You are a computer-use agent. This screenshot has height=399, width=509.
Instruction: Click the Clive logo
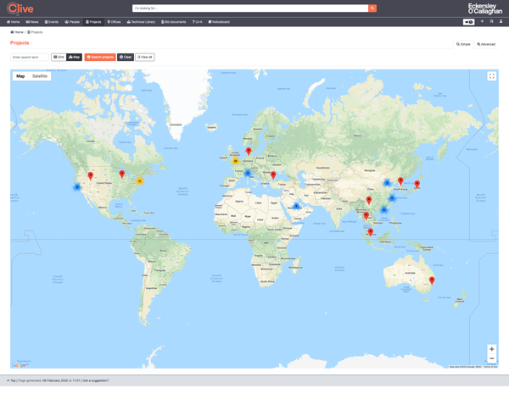coord(20,8)
